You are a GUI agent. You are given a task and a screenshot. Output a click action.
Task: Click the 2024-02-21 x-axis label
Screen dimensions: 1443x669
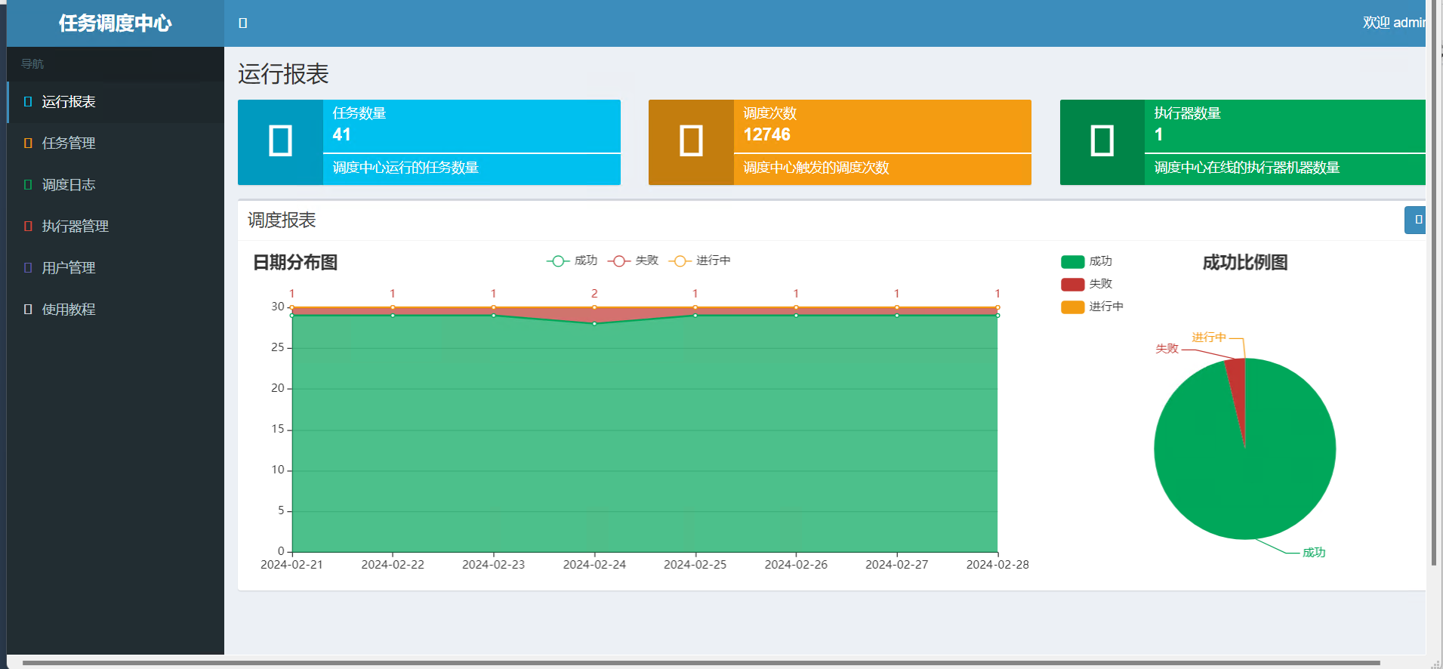tap(291, 565)
